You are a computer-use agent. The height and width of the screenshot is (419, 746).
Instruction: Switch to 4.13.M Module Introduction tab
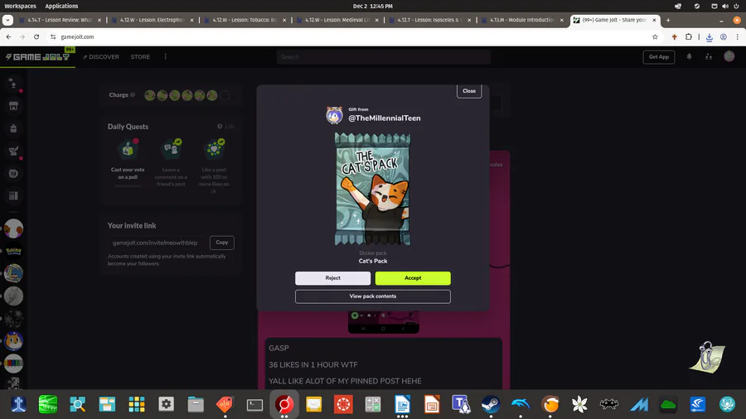click(x=522, y=20)
